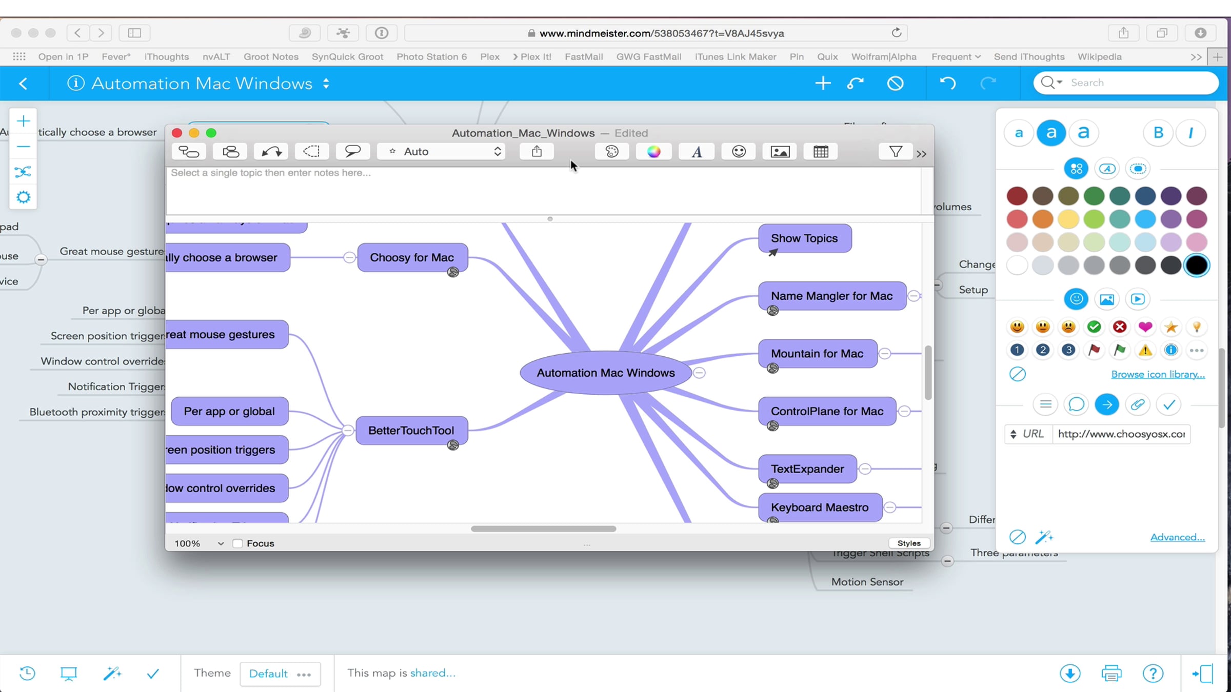1231x692 pixels.
Task: Click the Advanced link in sidebar
Action: pyautogui.click(x=1178, y=537)
